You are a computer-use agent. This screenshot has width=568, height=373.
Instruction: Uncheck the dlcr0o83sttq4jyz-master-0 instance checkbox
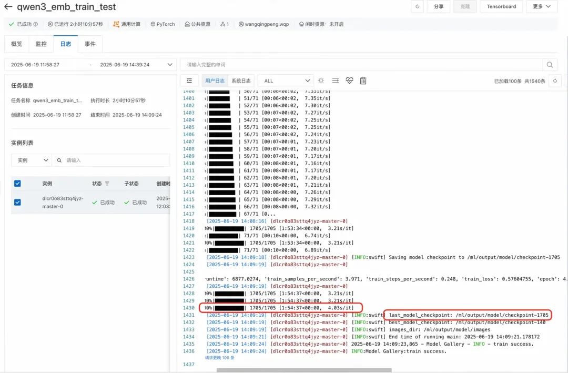17,202
